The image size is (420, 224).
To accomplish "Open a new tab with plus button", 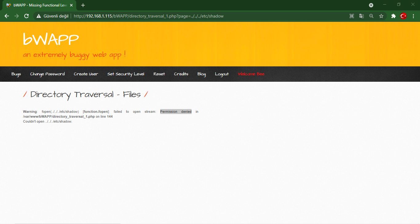I will pos(83,5).
